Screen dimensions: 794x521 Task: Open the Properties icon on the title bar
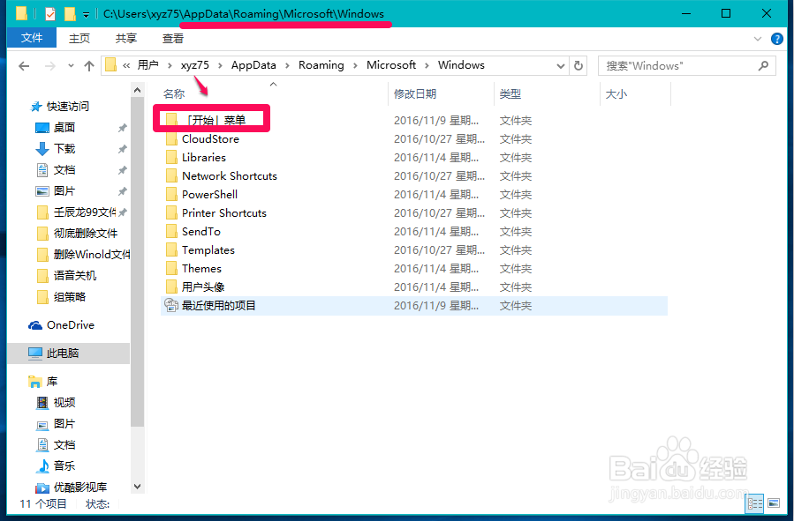tap(49, 13)
